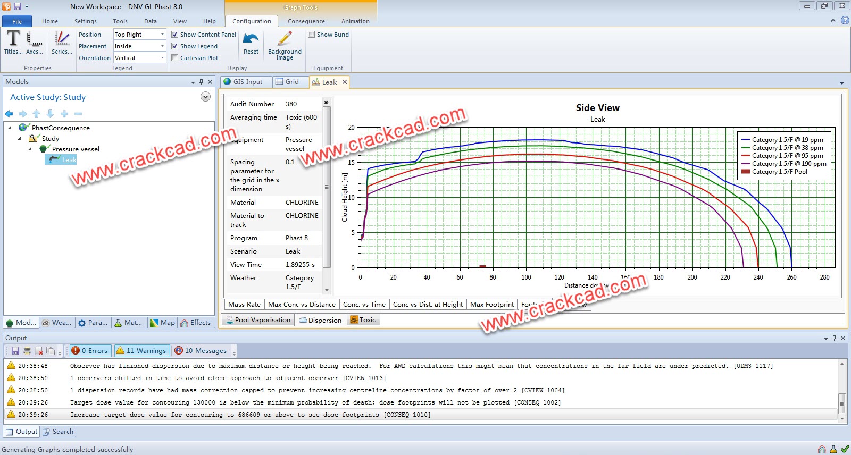Click the save icon in title bar
Viewport: 851px width, 455px height.
coord(17,6)
